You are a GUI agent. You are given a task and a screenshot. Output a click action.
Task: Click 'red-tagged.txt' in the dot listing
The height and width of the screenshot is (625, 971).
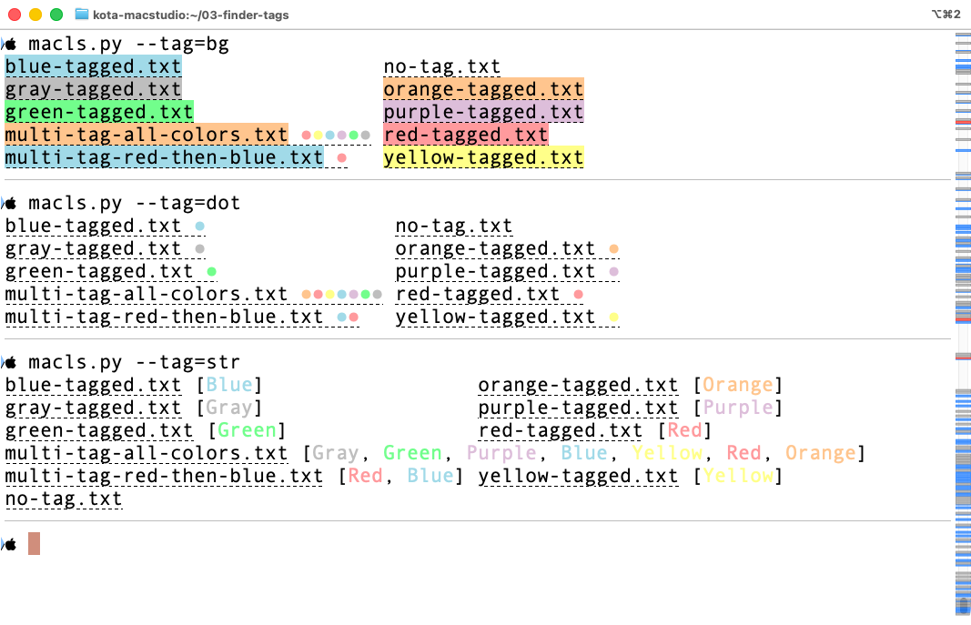coord(478,295)
